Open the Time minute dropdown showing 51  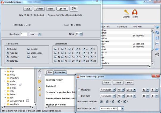click(x=79, y=34)
